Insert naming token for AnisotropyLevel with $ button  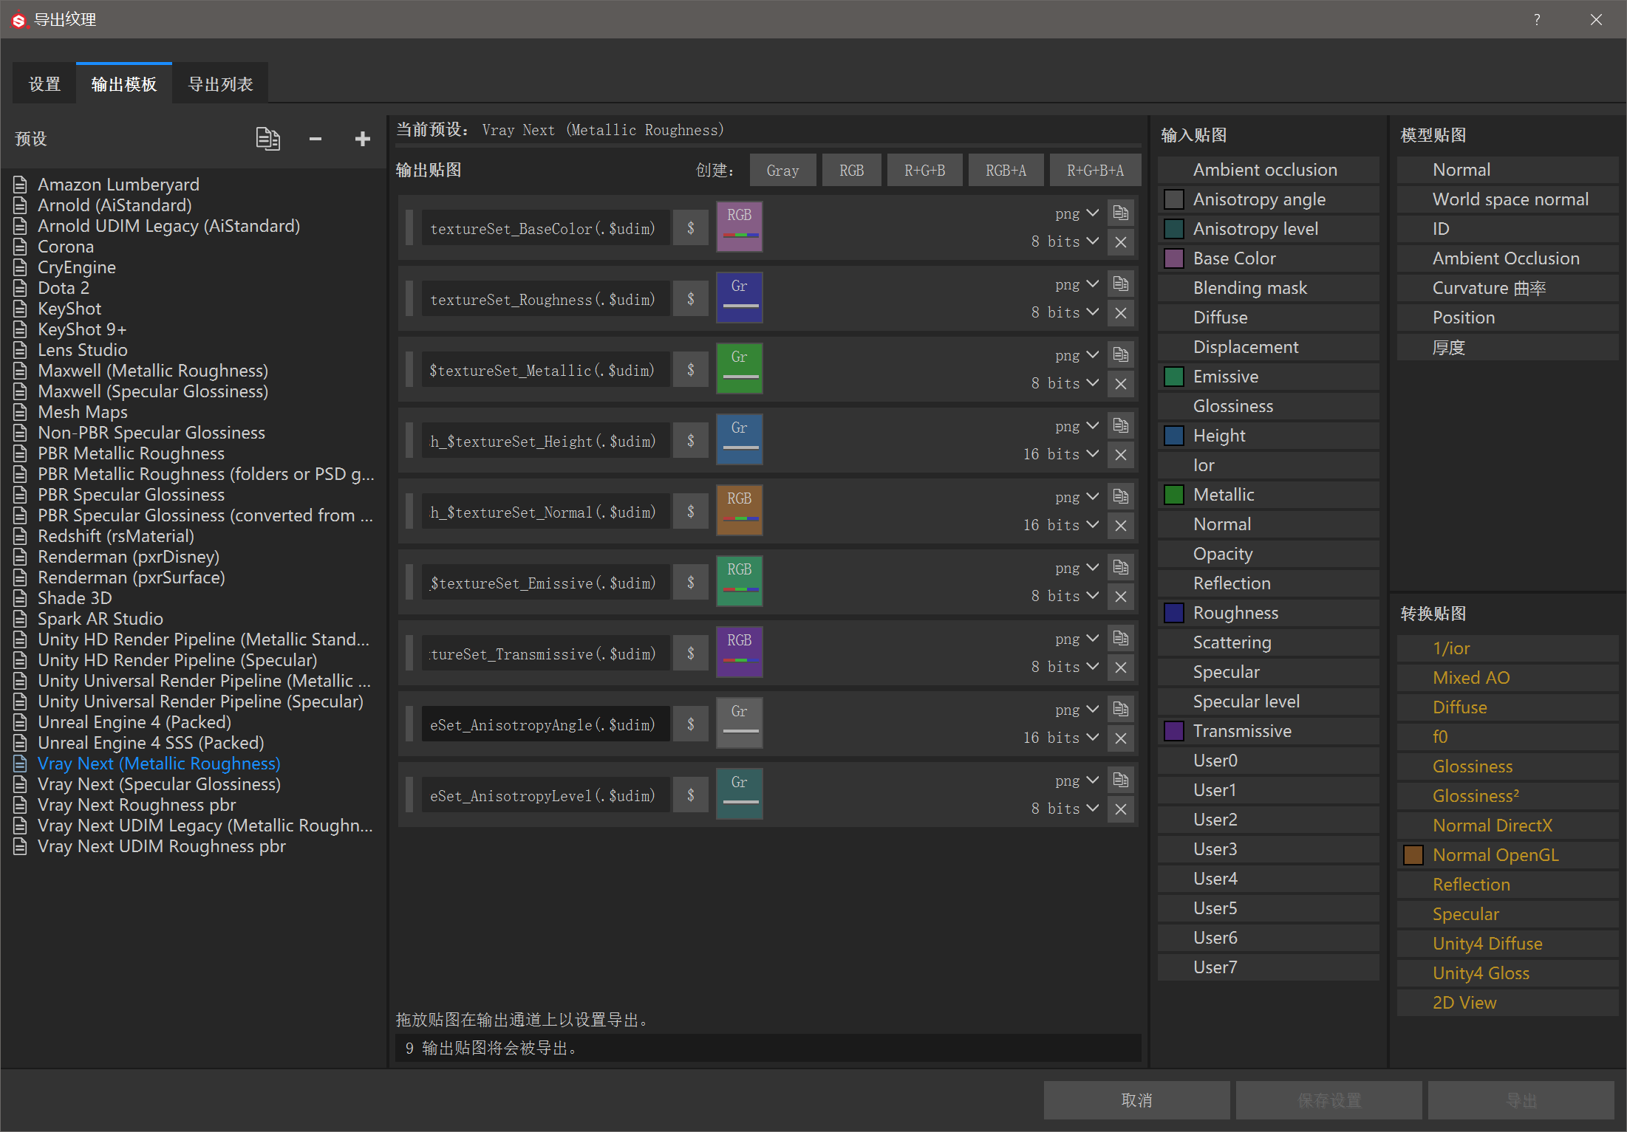[691, 795]
